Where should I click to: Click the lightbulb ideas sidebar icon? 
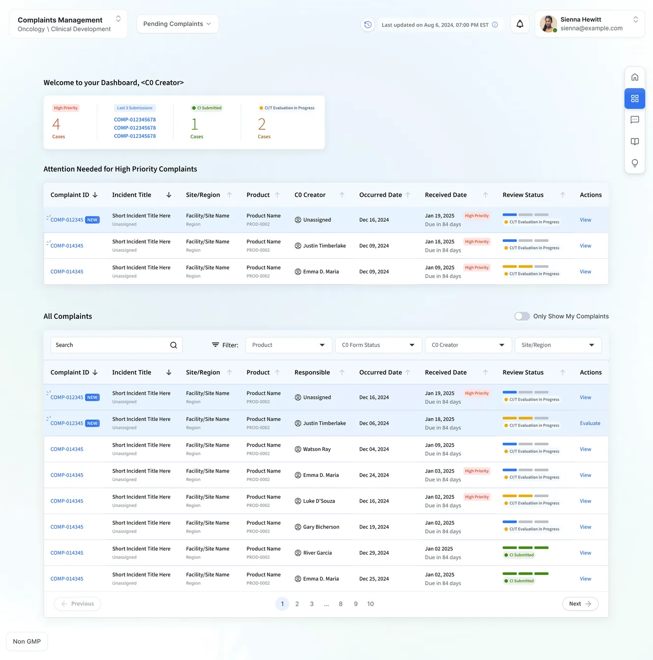tap(635, 163)
